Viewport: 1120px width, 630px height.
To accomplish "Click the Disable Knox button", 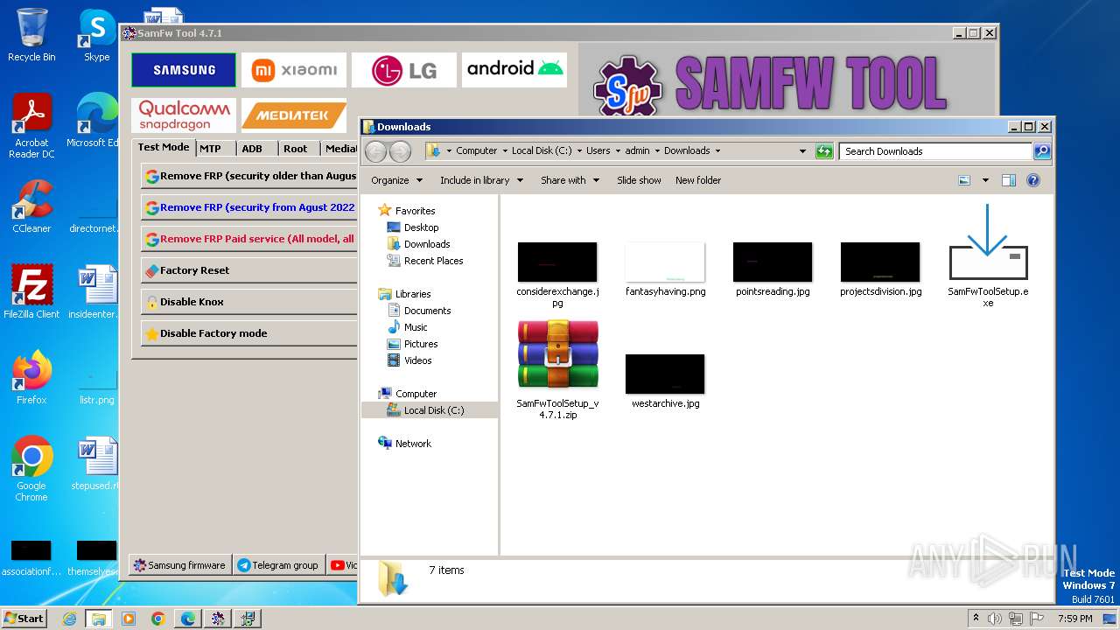I will (x=249, y=302).
